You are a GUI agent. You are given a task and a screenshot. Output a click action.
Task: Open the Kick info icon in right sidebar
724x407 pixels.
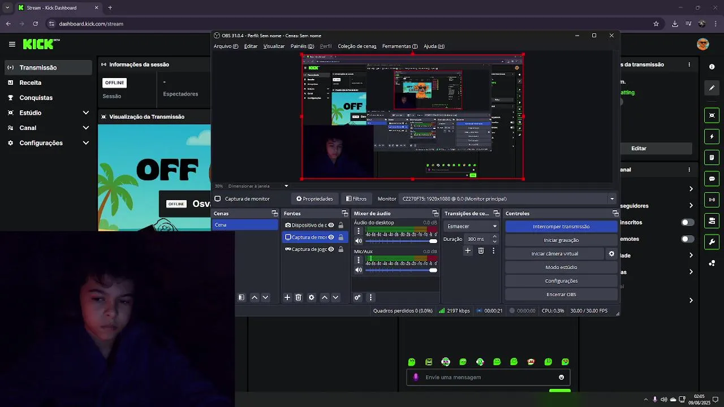[712, 67]
